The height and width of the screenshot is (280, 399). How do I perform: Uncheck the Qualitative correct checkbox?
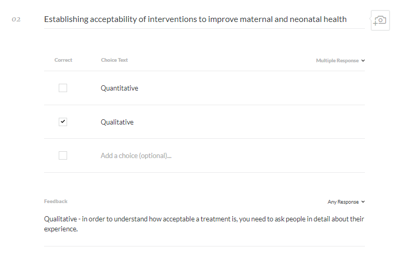(63, 122)
